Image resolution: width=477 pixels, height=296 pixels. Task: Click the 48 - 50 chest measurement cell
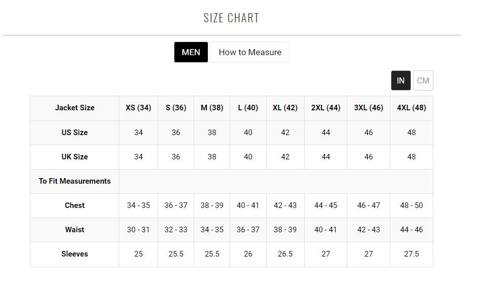pyautogui.click(x=411, y=205)
